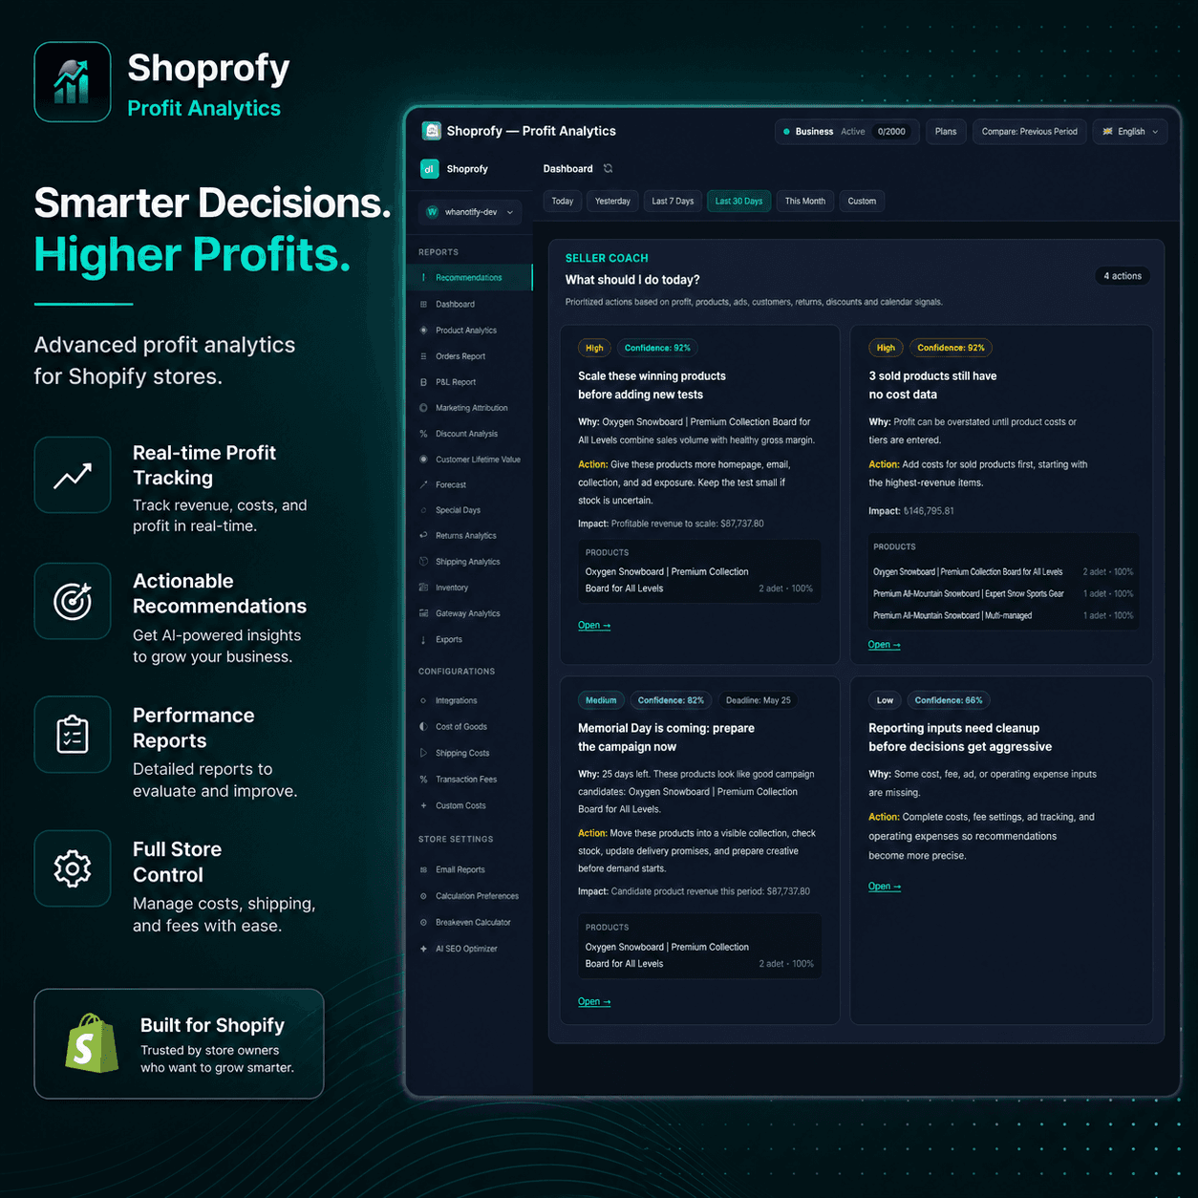Screen dimensions: 1198x1198
Task: Click the P&L Report icon
Action: 423,382
